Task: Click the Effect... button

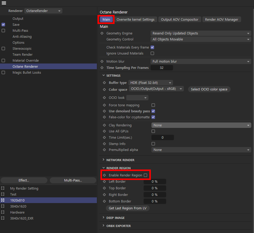Action: tap(24, 180)
